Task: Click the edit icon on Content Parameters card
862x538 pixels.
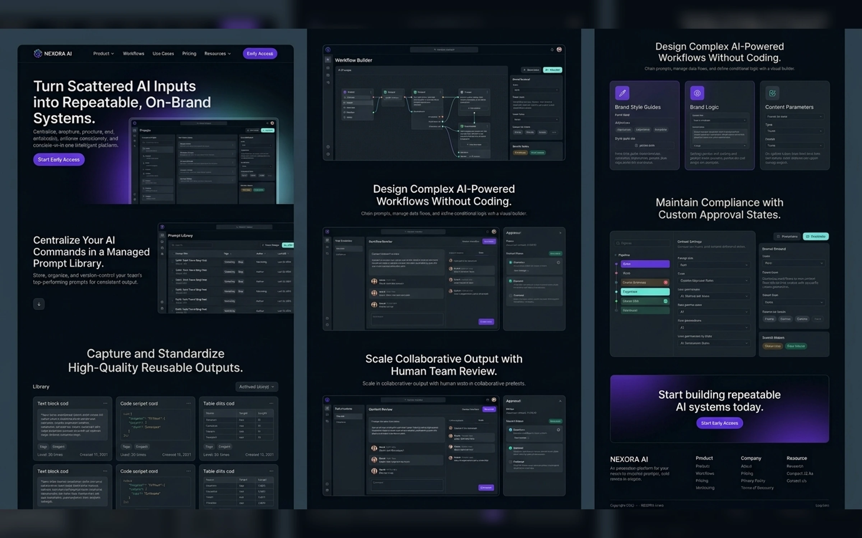Action: coord(772,93)
